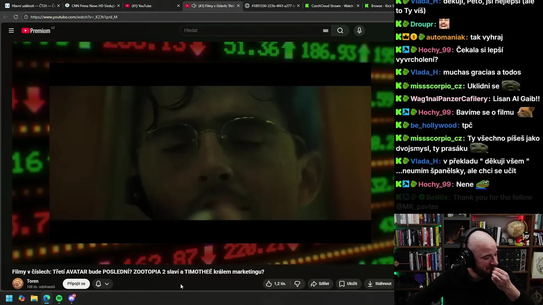Viewport: 543px width, 305px height.
Task: Open Spotify from the taskbar
Action: (x=59, y=298)
